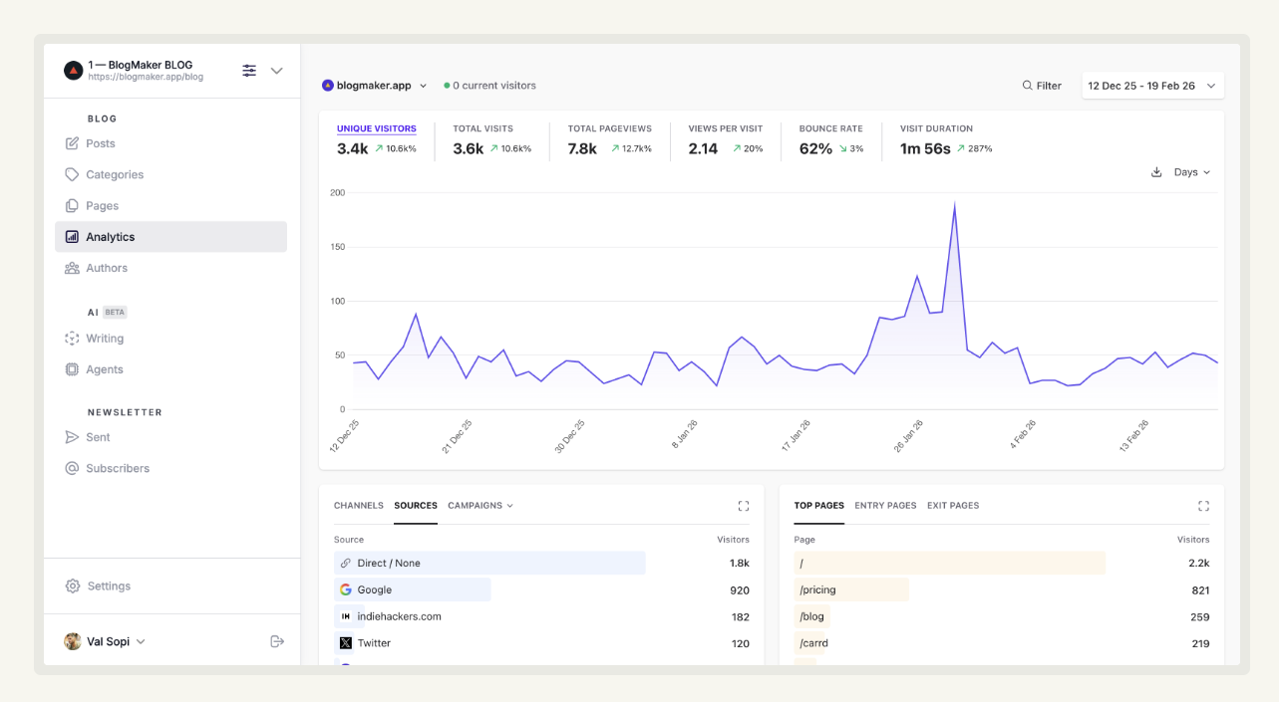The image size is (1279, 702).
Task: Click the logout icon beside Val Sopi
Action: click(277, 641)
